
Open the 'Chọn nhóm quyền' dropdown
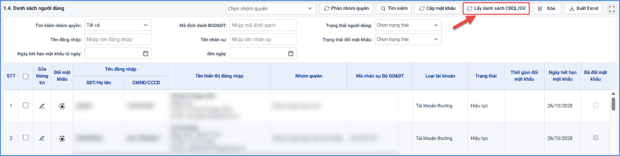271,9
